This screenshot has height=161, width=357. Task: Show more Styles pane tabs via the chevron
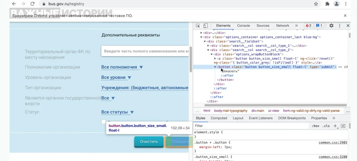tap(334, 118)
